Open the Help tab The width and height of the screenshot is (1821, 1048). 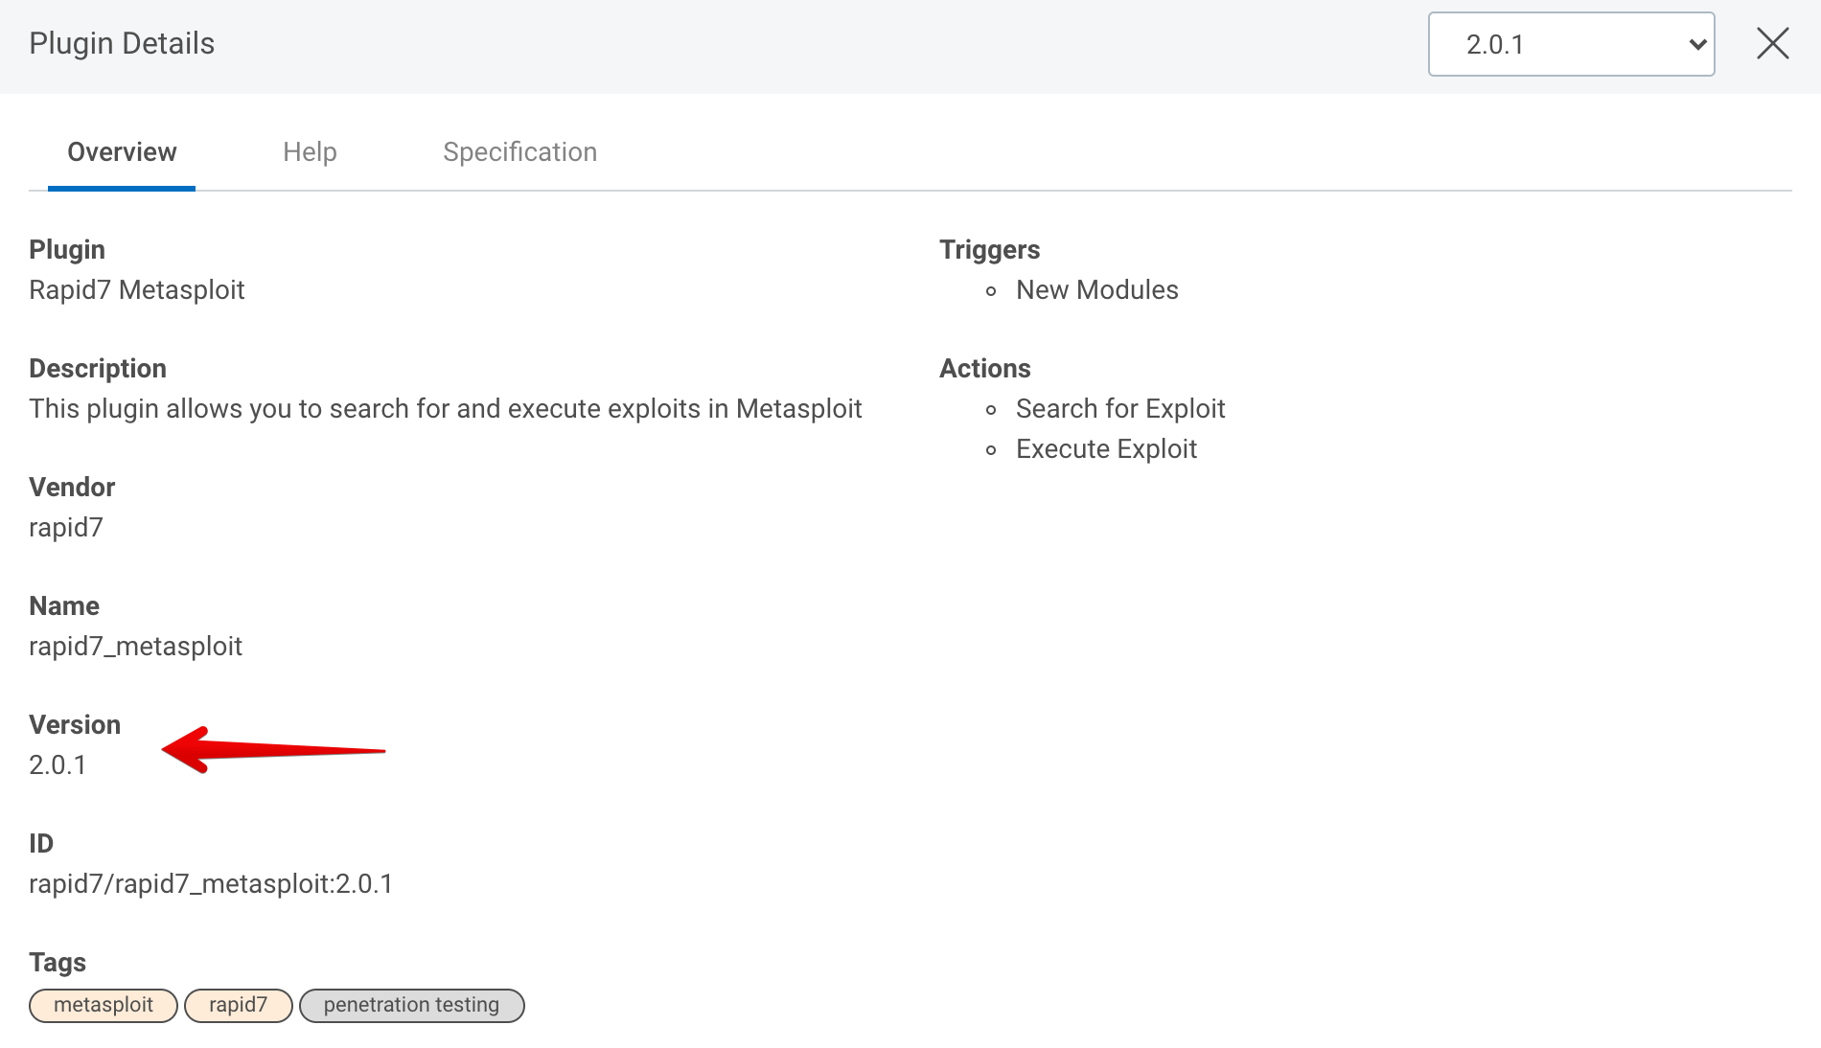(x=310, y=152)
